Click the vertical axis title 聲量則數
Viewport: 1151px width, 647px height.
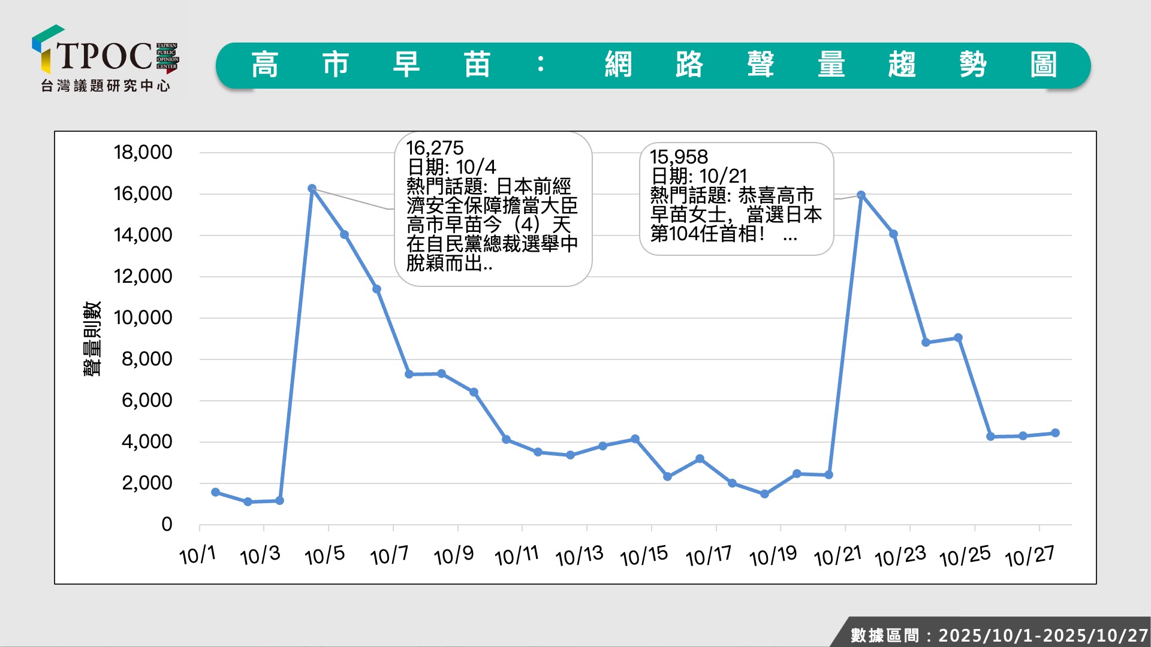(x=92, y=338)
